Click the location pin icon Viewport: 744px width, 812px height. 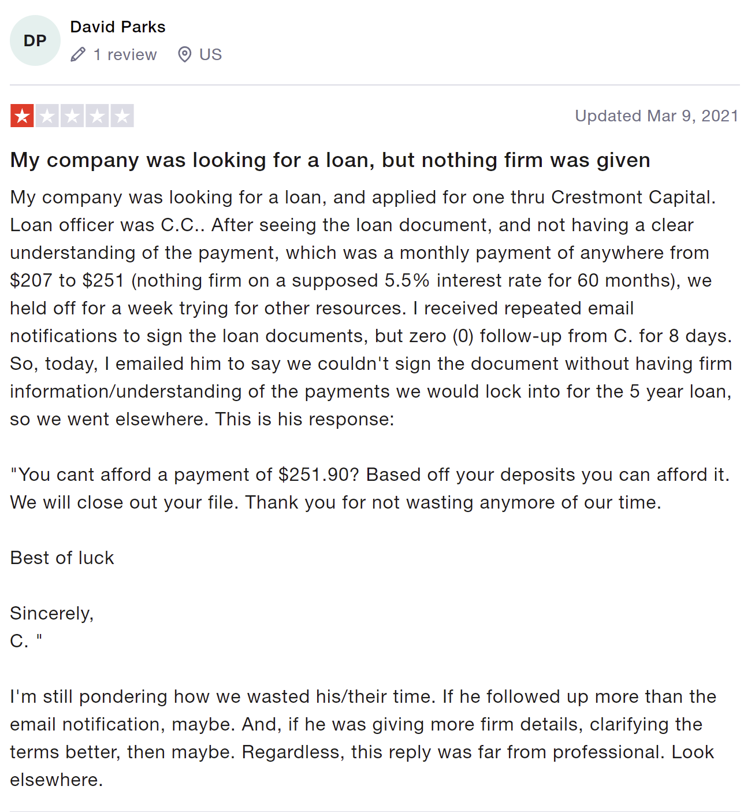pos(184,54)
